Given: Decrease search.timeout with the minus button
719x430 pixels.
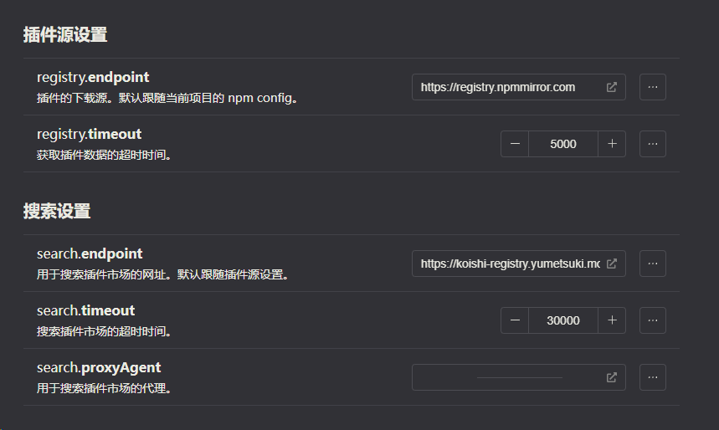Looking at the screenshot, I should (515, 320).
